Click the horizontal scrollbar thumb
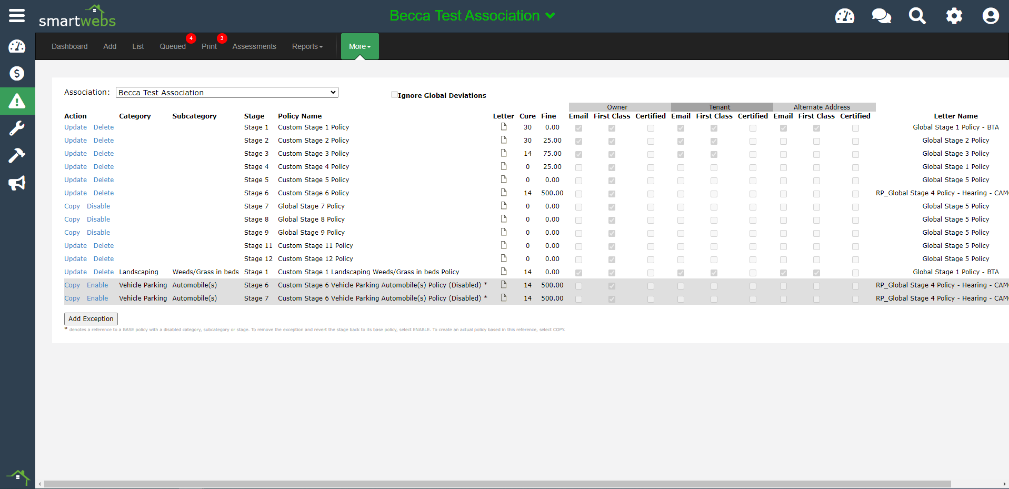This screenshot has width=1009, height=489. tap(497, 484)
